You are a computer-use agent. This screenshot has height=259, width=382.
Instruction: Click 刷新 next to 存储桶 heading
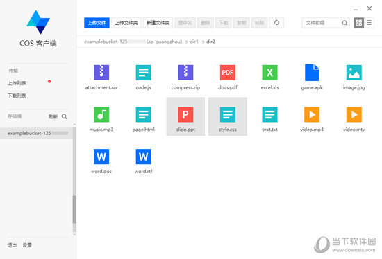pyautogui.click(x=53, y=116)
